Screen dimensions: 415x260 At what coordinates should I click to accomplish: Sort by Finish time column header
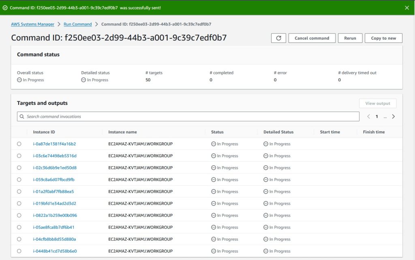[x=374, y=132]
